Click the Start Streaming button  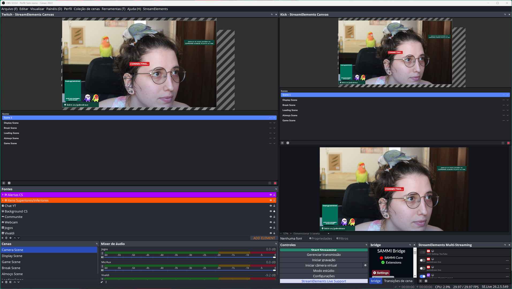pos(324,250)
